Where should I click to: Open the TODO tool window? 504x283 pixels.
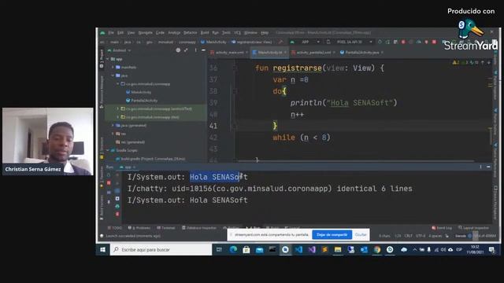[x=115, y=228]
